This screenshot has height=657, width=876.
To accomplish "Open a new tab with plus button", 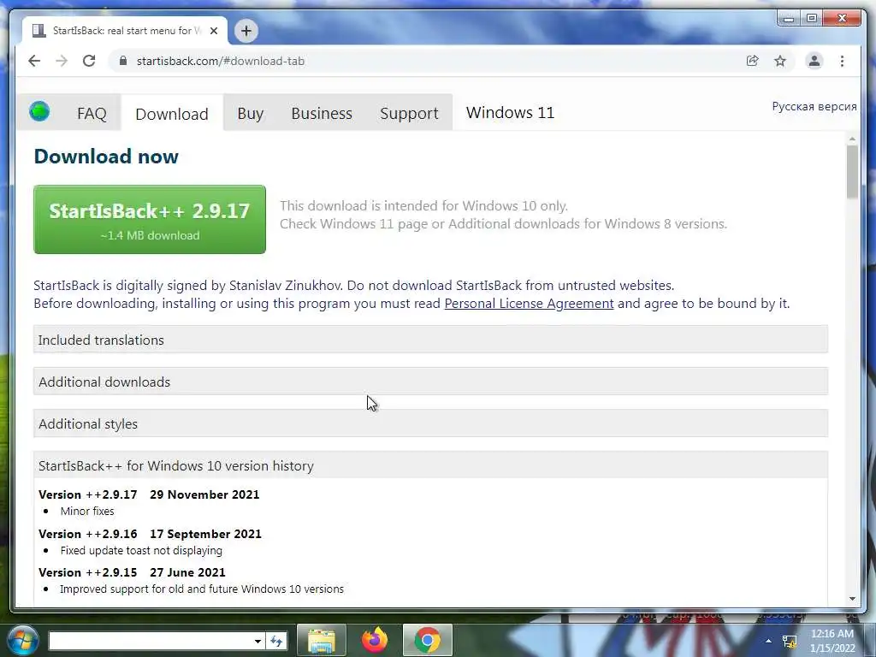I will pyautogui.click(x=246, y=31).
